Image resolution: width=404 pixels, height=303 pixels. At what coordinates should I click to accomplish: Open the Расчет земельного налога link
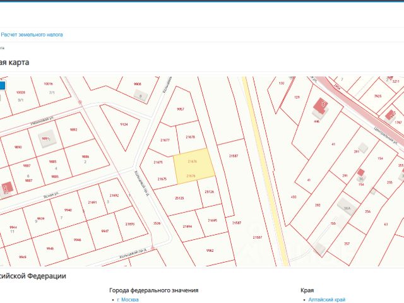32,35
